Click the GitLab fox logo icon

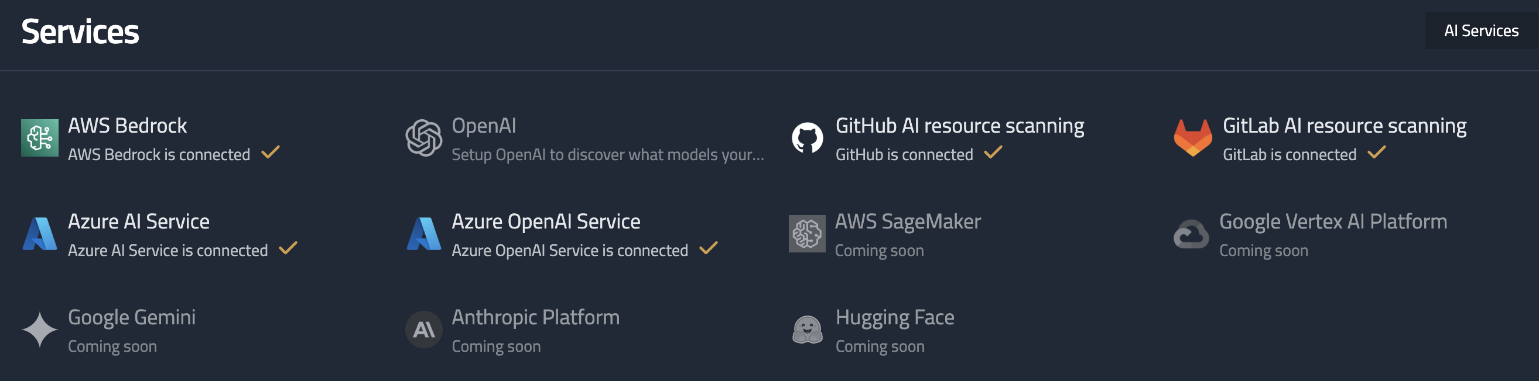[x=1192, y=138]
